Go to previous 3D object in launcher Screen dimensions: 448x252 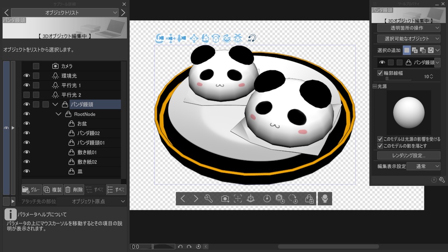tap(183, 199)
